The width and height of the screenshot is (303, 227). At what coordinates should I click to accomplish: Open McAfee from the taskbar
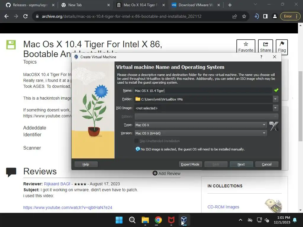[171, 220]
